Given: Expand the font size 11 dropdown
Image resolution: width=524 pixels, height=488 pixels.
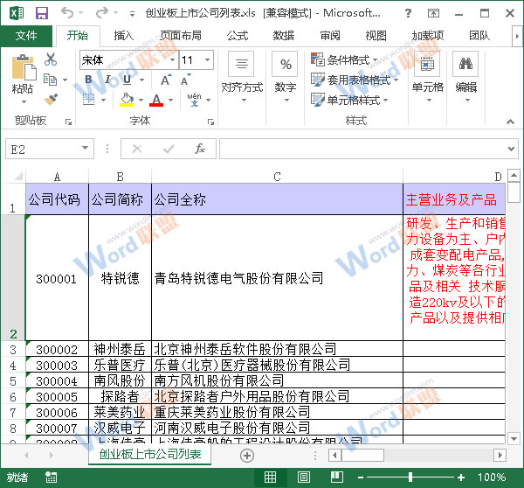Looking at the screenshot, I should pyautogui.click(x=208, y=60).
